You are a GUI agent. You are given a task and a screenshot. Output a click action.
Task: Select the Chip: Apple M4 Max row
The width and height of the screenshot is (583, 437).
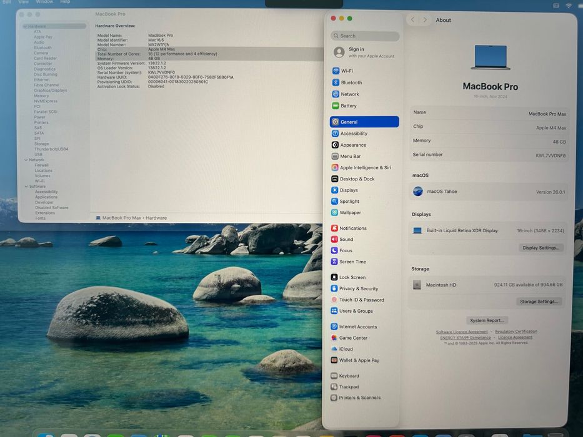[209, 49]
